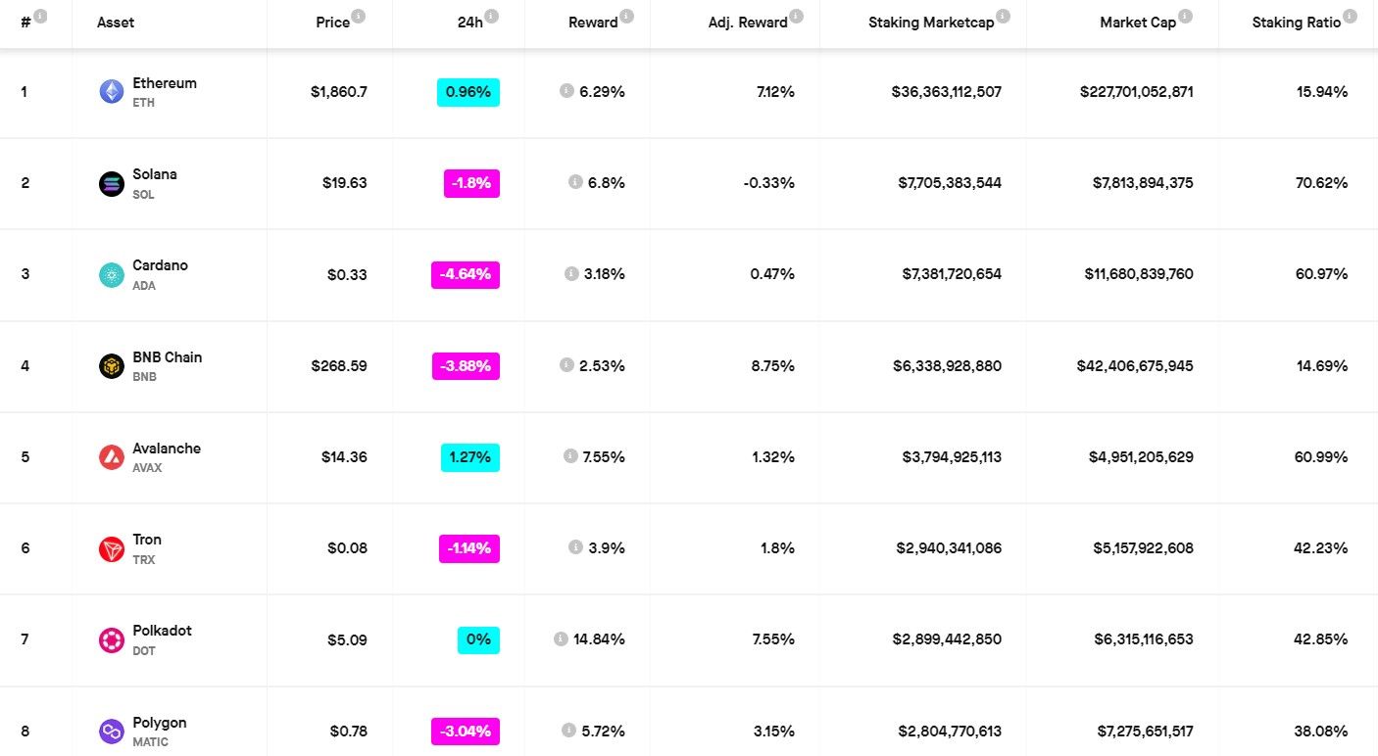
Task: Click the Avalanche logo icon
Action: (x=112, y=457)
